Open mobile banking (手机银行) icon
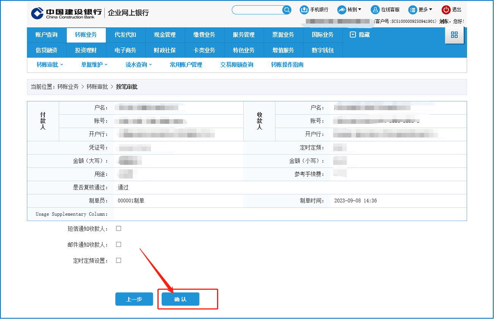494x319 pixels. [304, 10]
